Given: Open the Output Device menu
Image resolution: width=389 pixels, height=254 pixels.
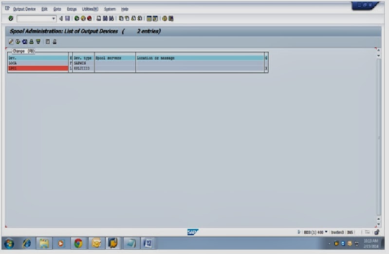Looking at the screenshot, I should tap(24, 9).
